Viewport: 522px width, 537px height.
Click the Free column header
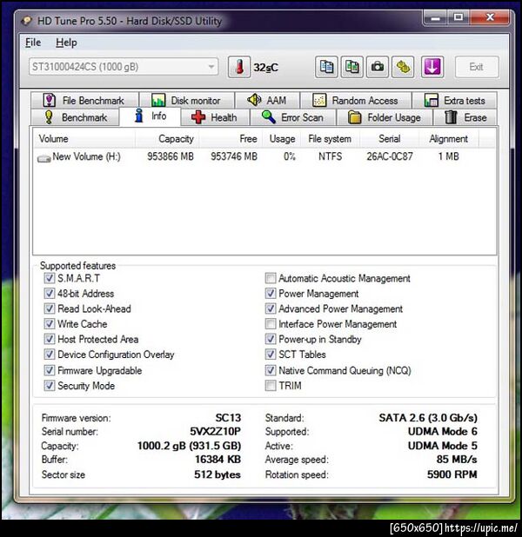tap(231, 139)
